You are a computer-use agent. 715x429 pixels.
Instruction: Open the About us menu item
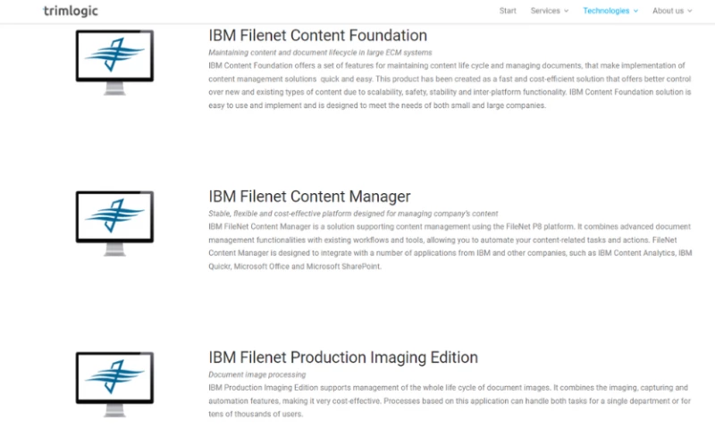pyautogui.click(x=668, y=11)
